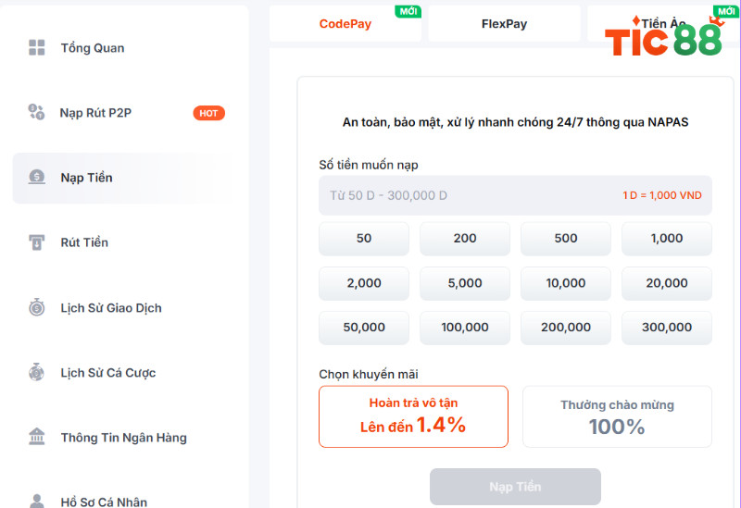Click the Lịch Sử Cá Cược chip icon
The height and width of the screenshot is (508, 741).
click(x=36, y=373)
